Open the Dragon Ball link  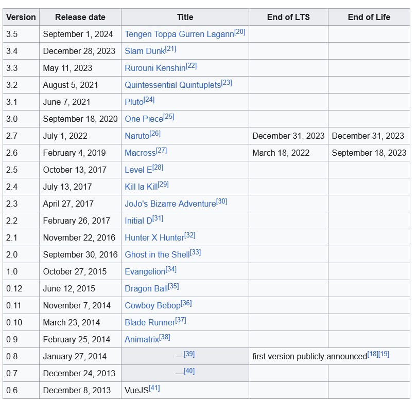coord(146,289)
